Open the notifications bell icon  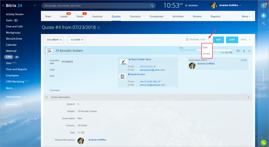263,16
